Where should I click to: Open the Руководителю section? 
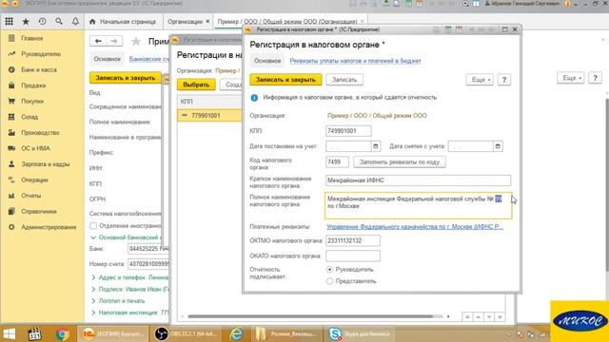[x=41, y=54]
